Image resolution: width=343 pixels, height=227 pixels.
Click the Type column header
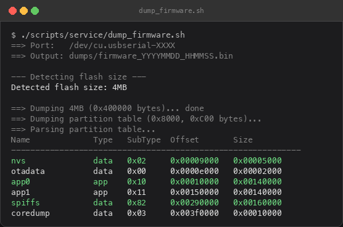(x=103, y=140)
